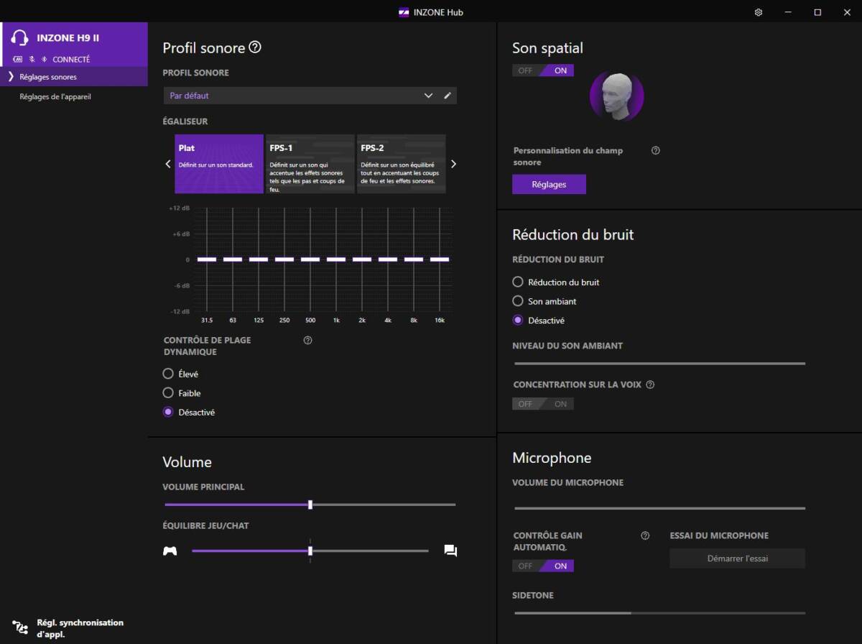Select the INZONE H9 II device header
862x644 pixels.
click(74, 44)
